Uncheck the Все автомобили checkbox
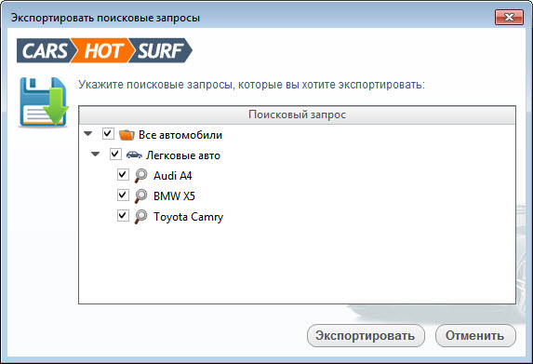 click(108, 134)
